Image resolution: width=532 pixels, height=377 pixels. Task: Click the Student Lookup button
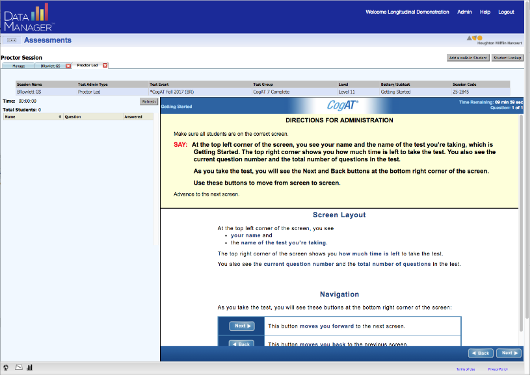pyautogui.click(x=509, y=58)
